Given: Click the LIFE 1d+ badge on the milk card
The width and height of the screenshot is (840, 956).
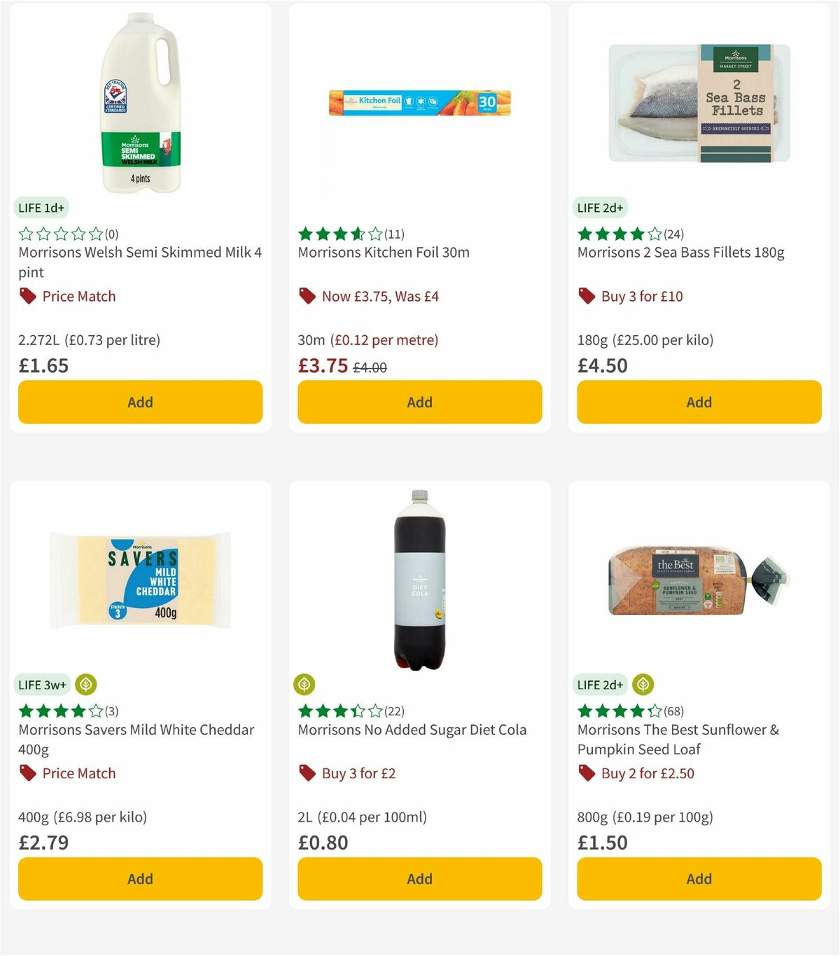Looking at the screenshot, I should [x=41, y=208].
